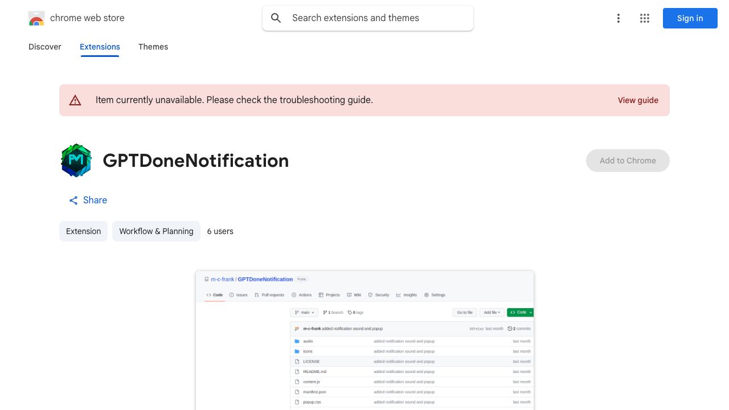Select the Extensions tab
The height and width of the screenshot is (410, 729).
(100, 47)
